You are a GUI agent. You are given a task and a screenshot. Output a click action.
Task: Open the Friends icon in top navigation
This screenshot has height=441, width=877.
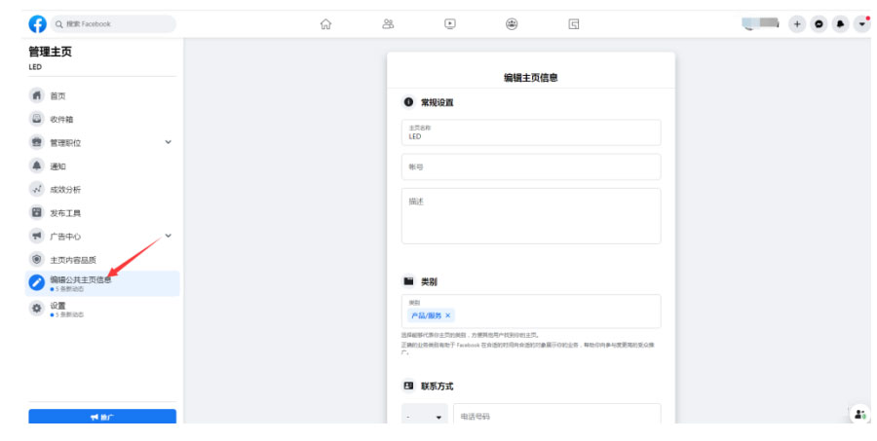pos(388,24)
